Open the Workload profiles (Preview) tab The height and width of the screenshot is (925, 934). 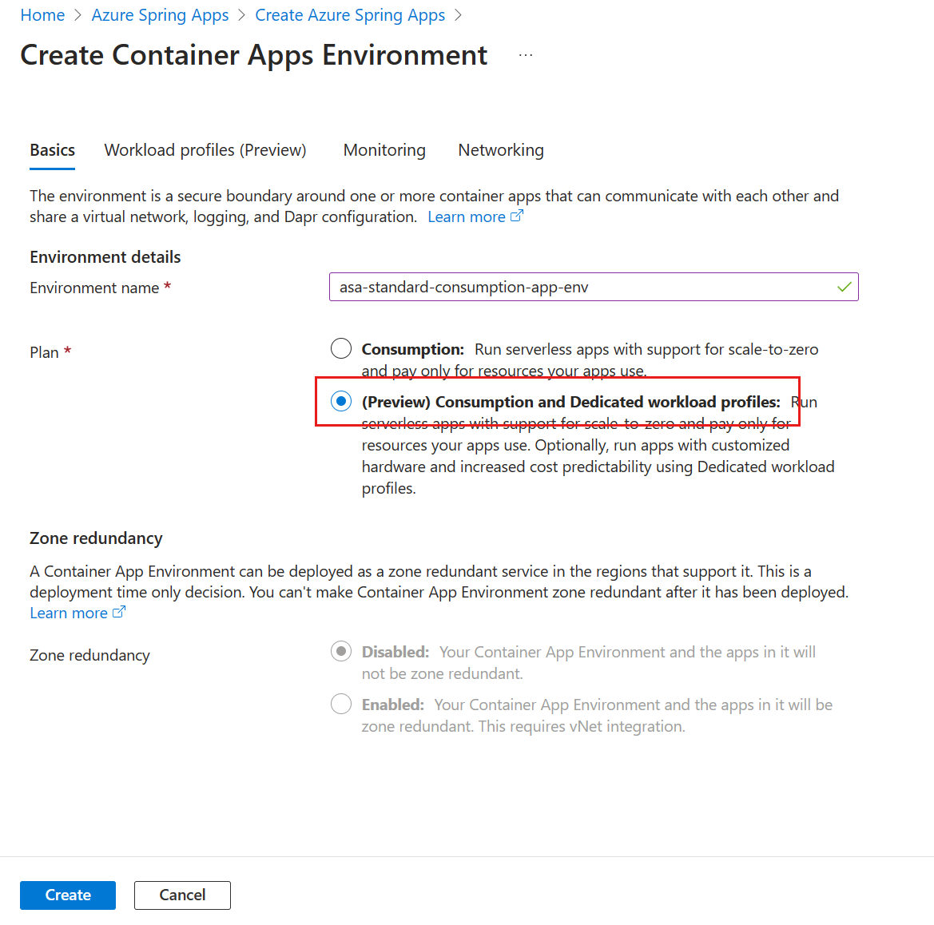coord(205,150)
